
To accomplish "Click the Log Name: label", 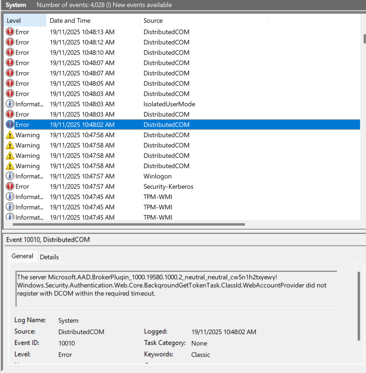I will pos(30,320).
